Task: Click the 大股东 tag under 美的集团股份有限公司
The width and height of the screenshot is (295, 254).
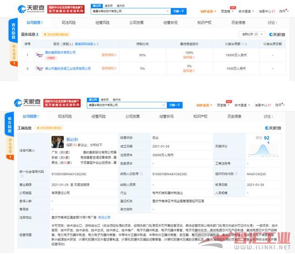Action: (x=51, y=58)
